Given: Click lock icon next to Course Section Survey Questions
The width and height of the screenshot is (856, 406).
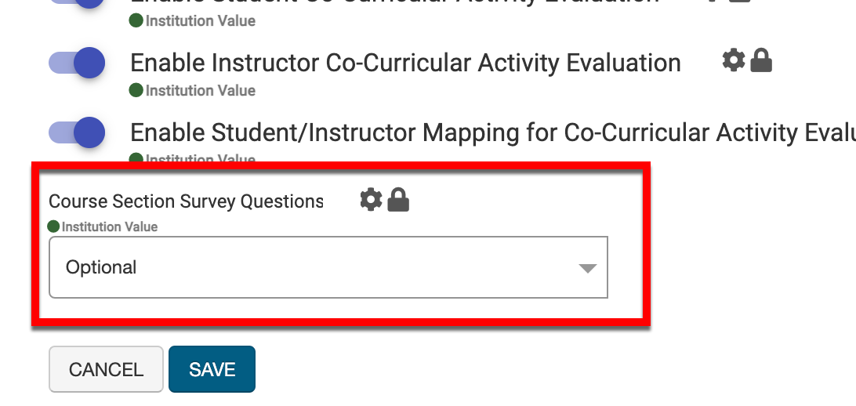Looking at the screenshot, I should click(398, 200).
